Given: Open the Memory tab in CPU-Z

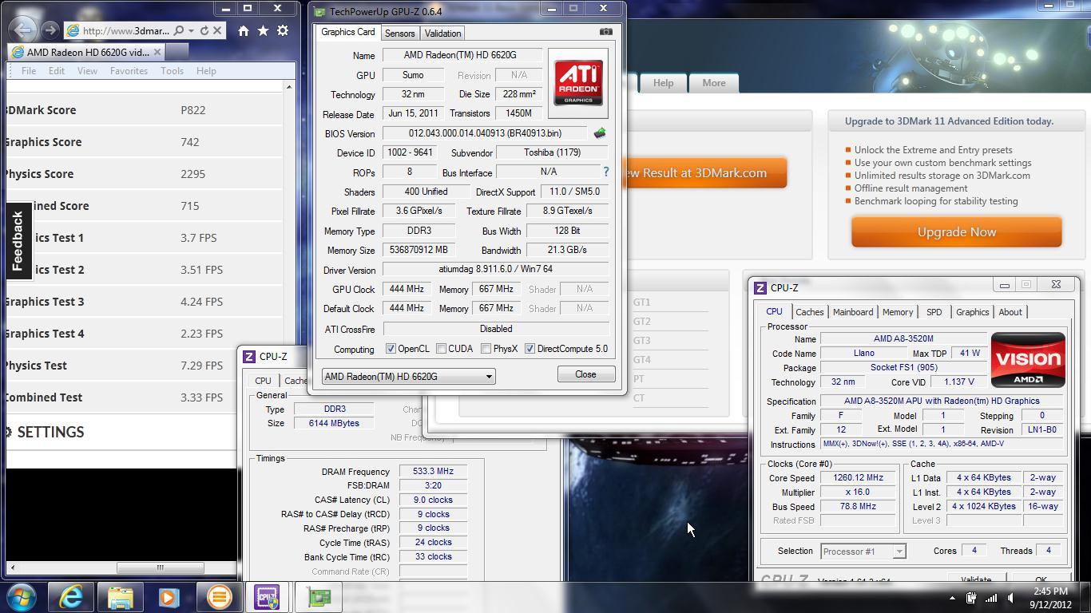Looking at the screenshot, I should (897, 312).
